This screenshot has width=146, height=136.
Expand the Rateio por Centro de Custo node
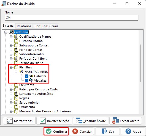[11, 89]
